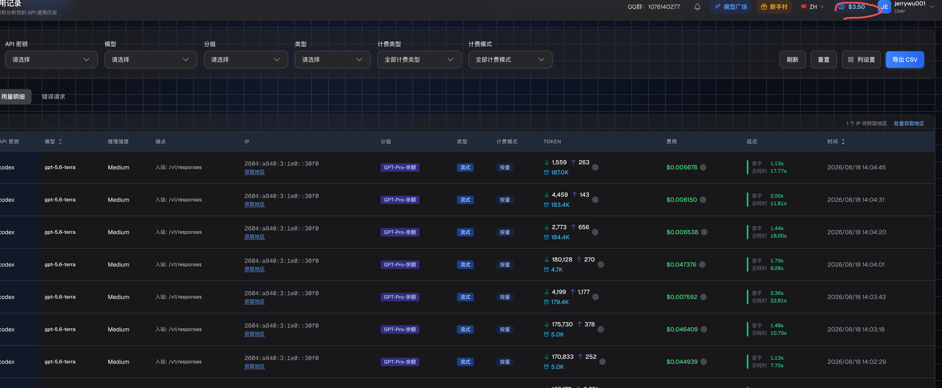Click the info icon next to $0.005678
Viewport: 942px width, 388px height.
pos(703,168)
